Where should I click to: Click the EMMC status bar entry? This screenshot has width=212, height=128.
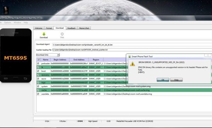[80, 121]
